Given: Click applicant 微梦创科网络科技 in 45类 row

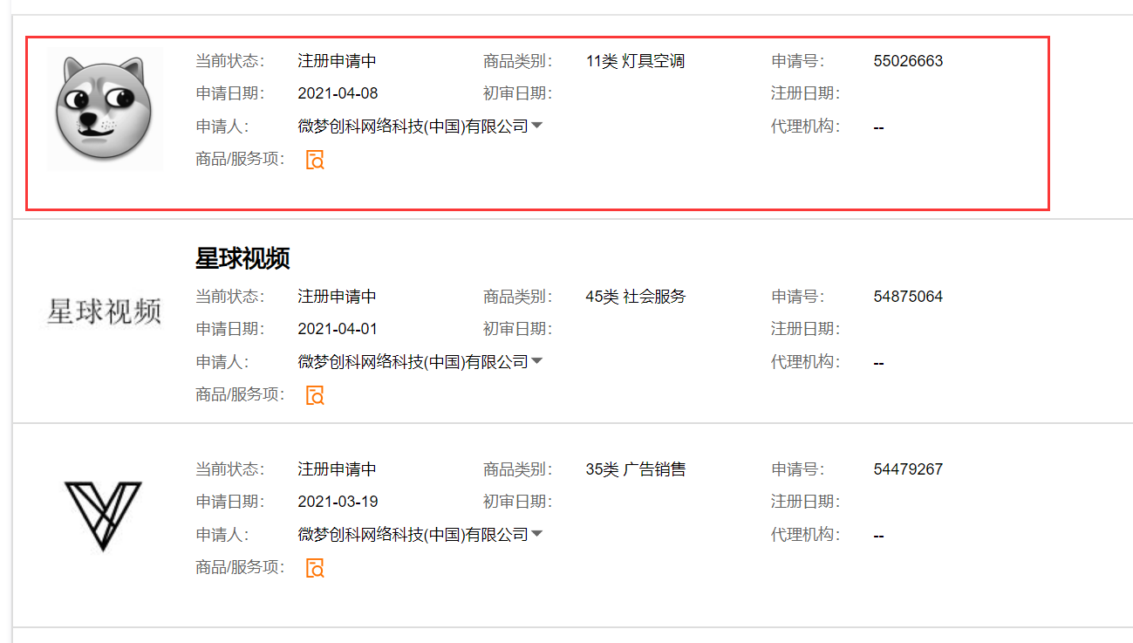Looking at the screenshot, I should tap(413, 361).
